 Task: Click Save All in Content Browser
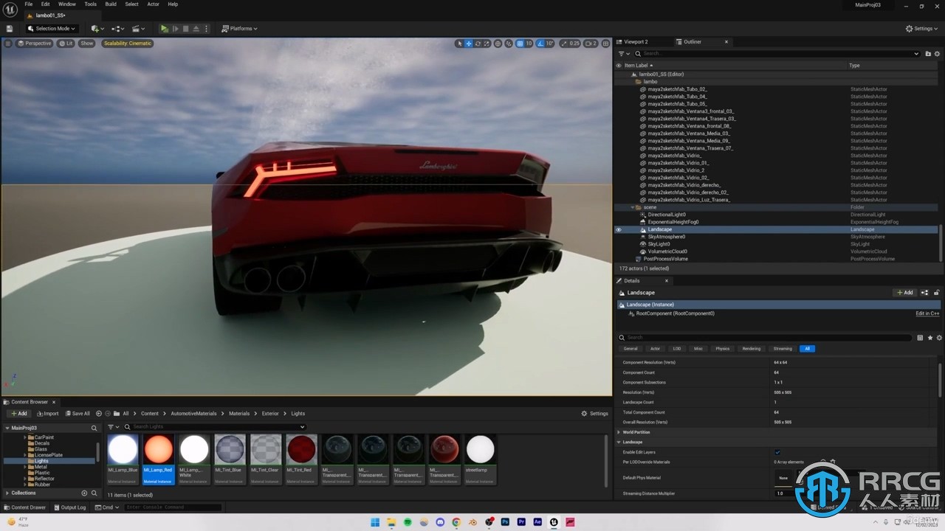click(78, 414)
